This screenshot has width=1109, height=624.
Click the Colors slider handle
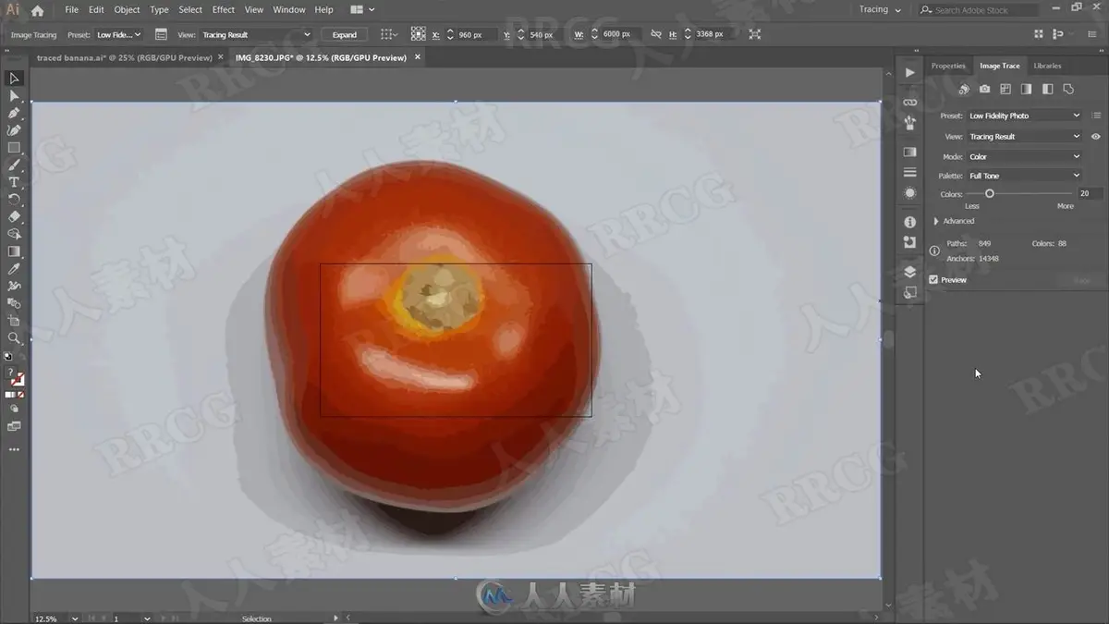click(990, 194)
